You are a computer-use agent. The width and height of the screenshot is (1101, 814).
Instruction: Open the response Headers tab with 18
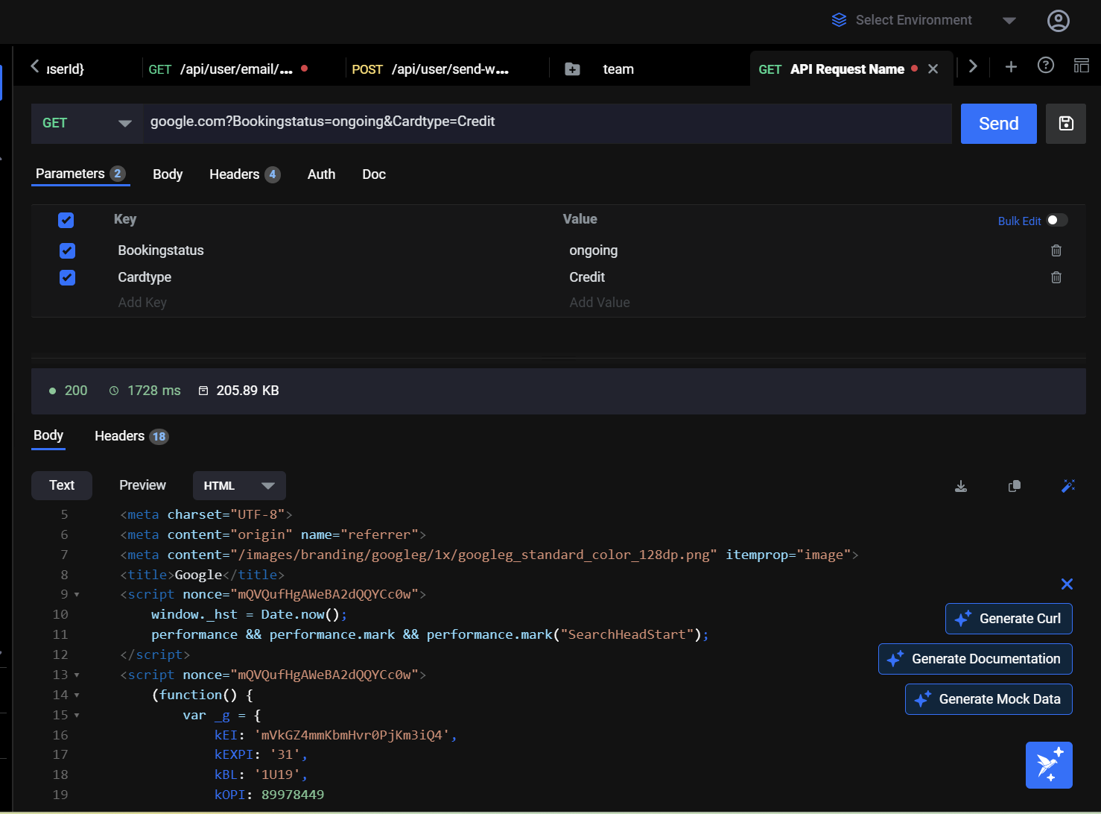point(131,436)
